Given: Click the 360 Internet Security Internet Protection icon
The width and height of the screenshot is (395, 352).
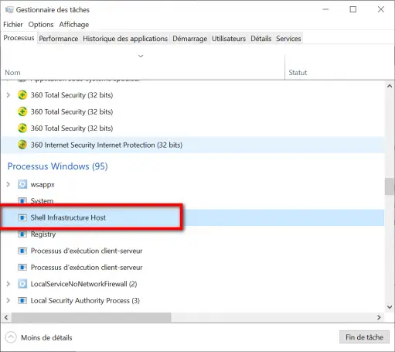Looking at the screenshot, I should point(22,145).
